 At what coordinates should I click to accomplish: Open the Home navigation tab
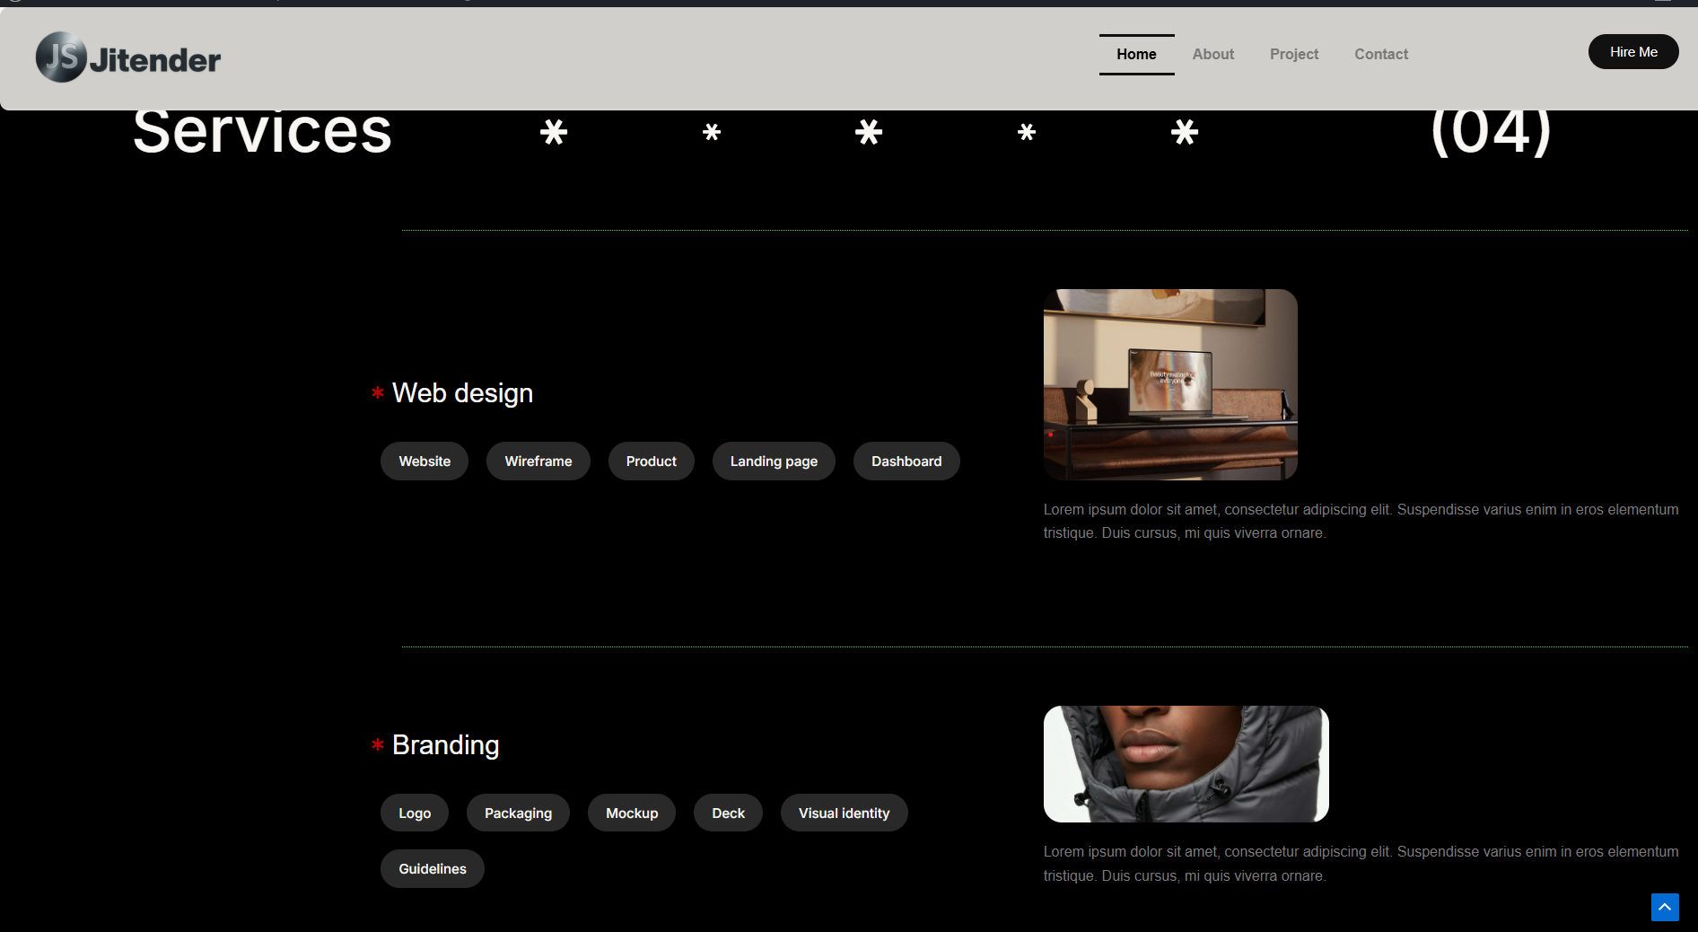pyautogui.click(x=1136, y=54)
